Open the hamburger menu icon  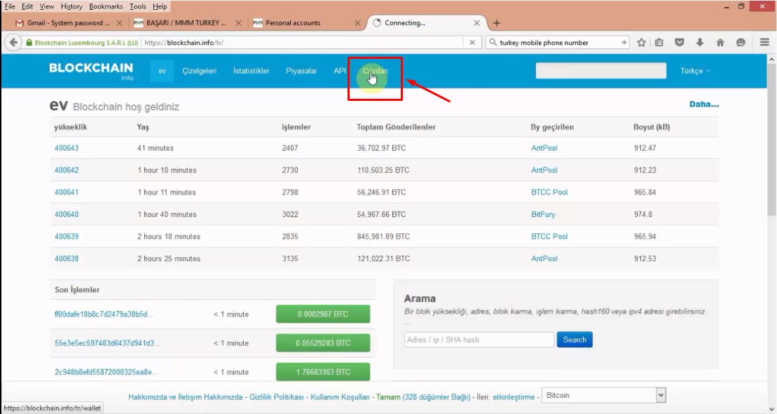click(x=764, y=43)
